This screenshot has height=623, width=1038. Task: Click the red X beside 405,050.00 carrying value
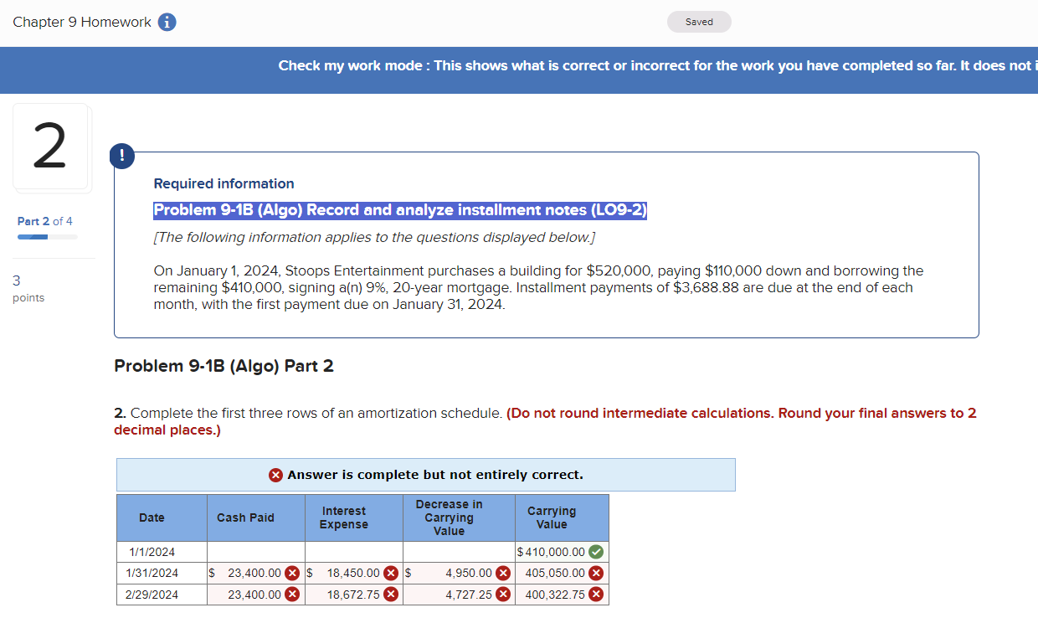596,573
